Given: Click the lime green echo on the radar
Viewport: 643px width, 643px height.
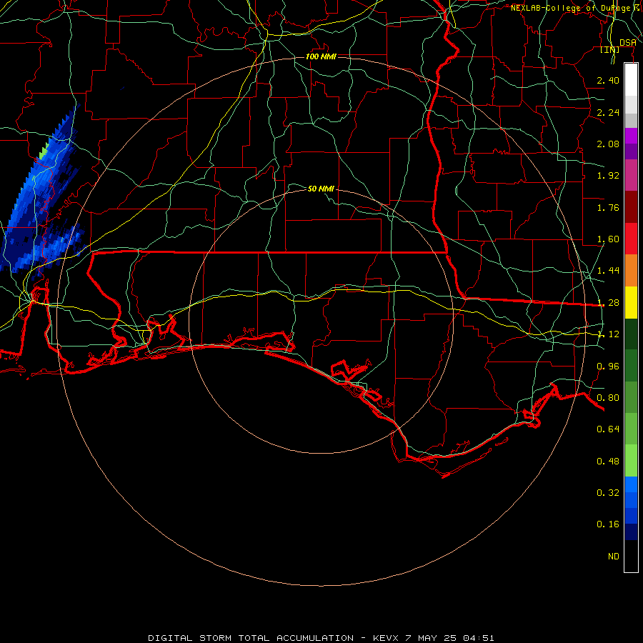Looking at the screenshot, I should click(x=44, y=152).
